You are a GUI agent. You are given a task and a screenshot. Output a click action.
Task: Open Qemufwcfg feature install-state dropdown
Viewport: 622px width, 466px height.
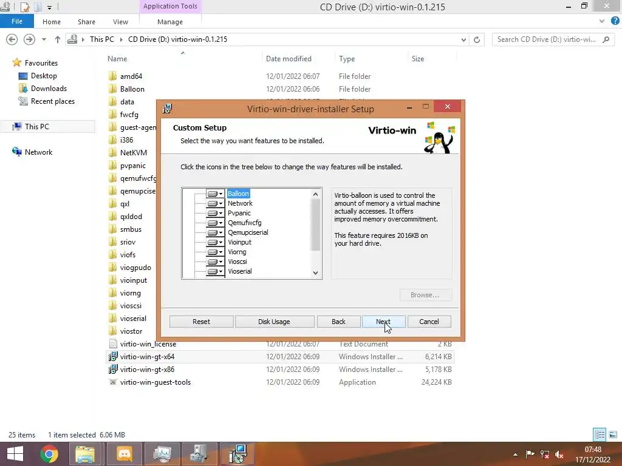(215, 223)
